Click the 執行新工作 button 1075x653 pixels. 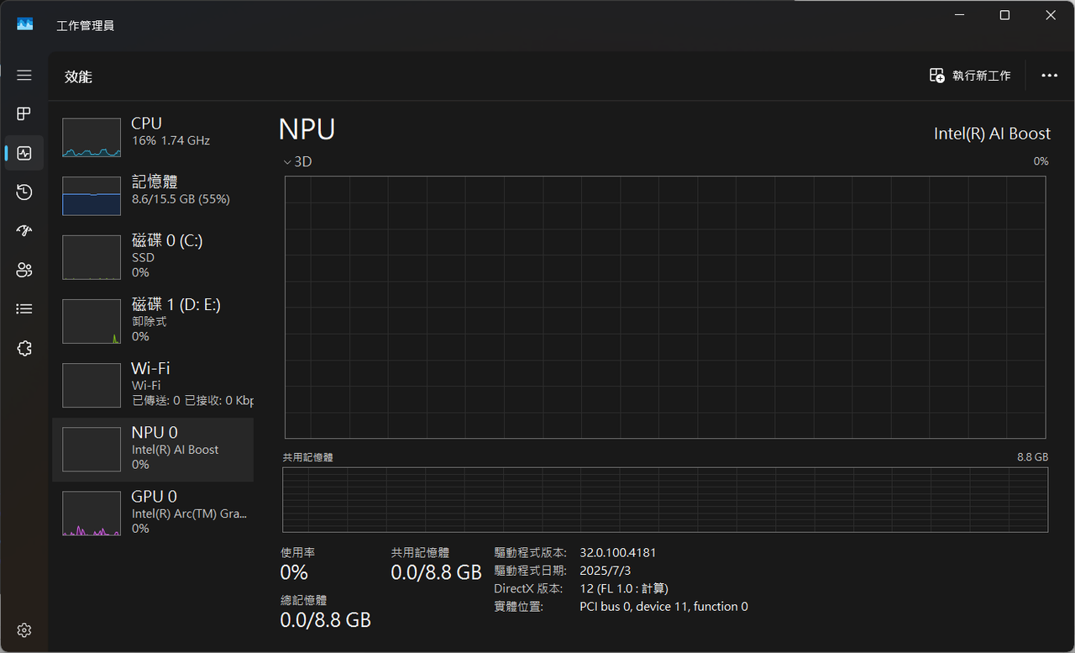970,76
